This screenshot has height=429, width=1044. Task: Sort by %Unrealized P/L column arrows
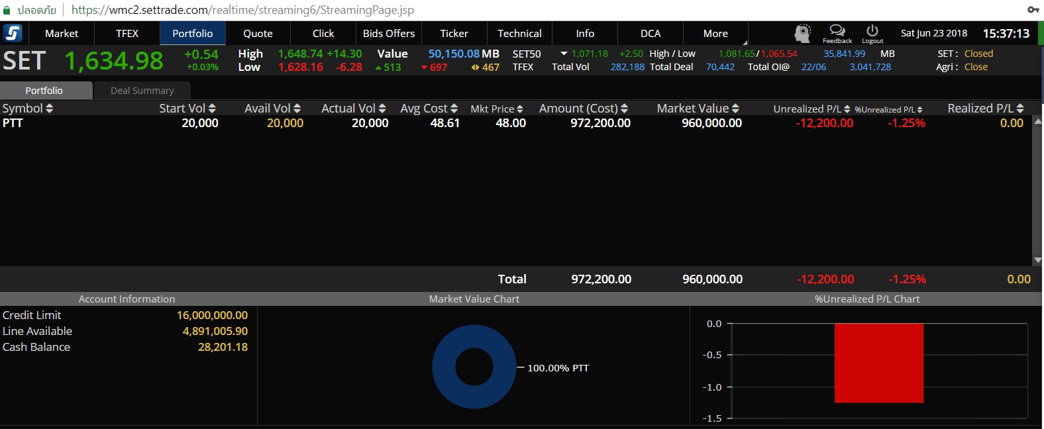click(x=920, y=110)
